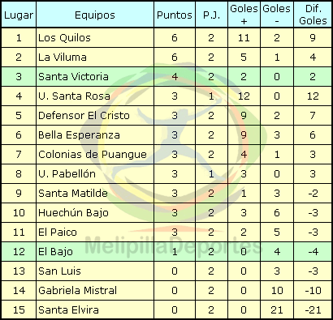Click the U. Pabellón team name
The image size is (333, 320).
67,173
